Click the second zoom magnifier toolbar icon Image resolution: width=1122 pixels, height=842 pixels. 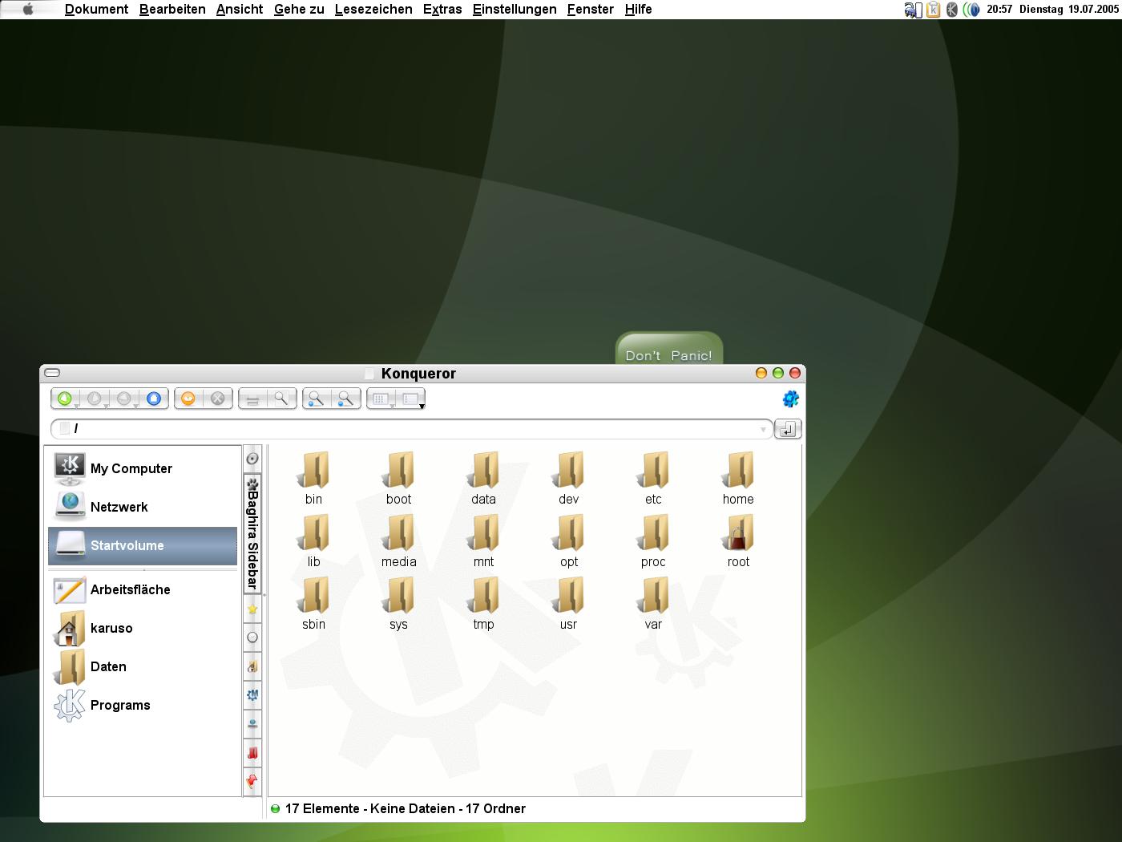[x=345, y=399]
